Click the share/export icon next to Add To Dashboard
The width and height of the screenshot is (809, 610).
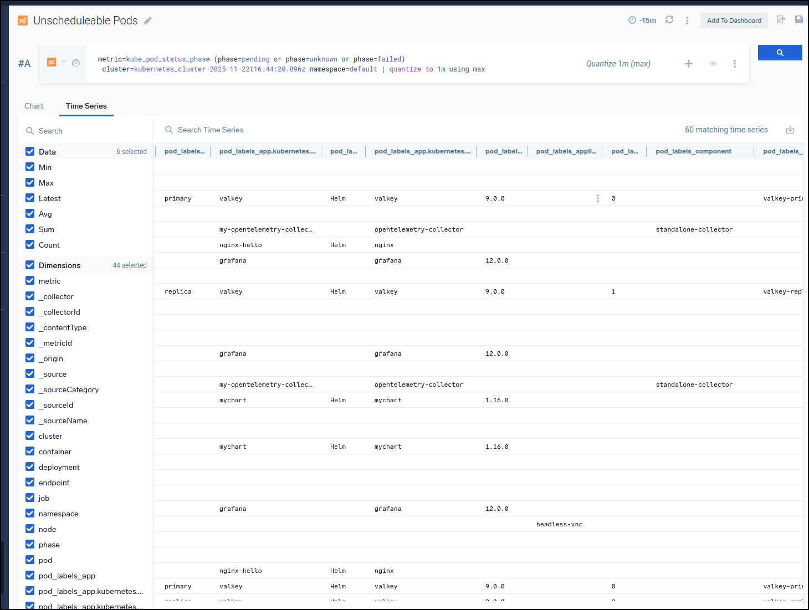coord(781,20)
